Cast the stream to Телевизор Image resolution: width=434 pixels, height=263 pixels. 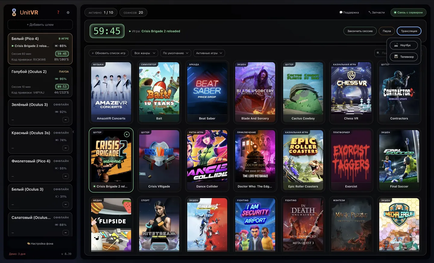[404, 57]
